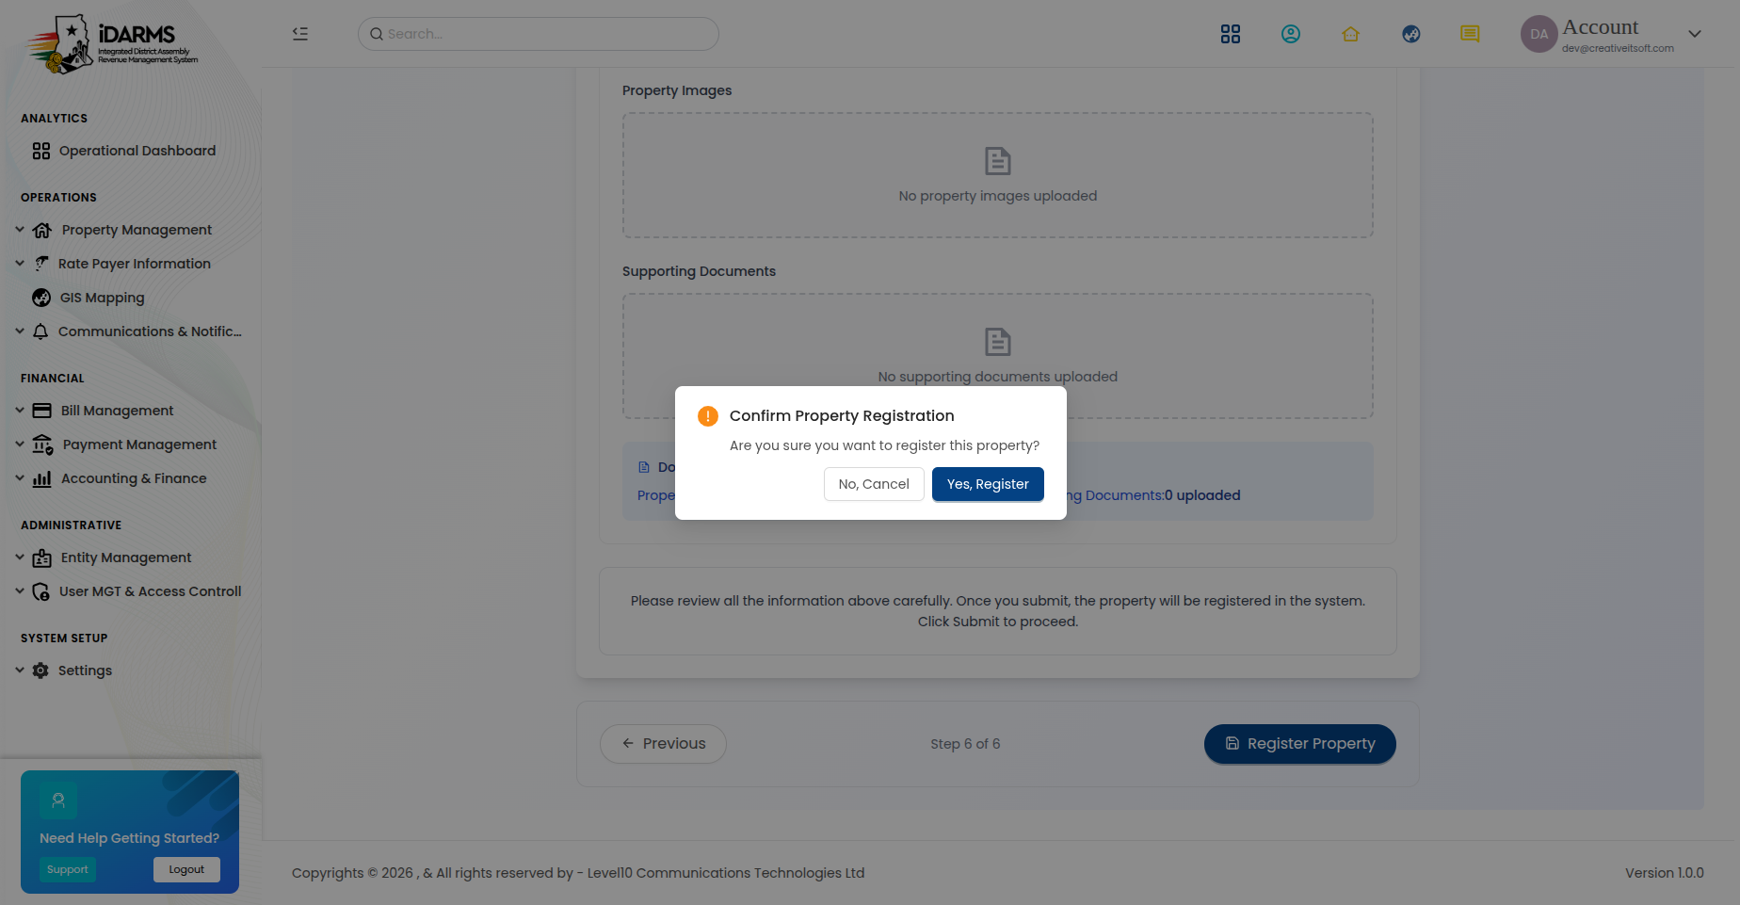Select Entity Management in sidebar
This screenshot has width=1740, height=905.
point(126,558)
